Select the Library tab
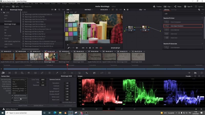 pyautogui.click(x=167, y=10)
